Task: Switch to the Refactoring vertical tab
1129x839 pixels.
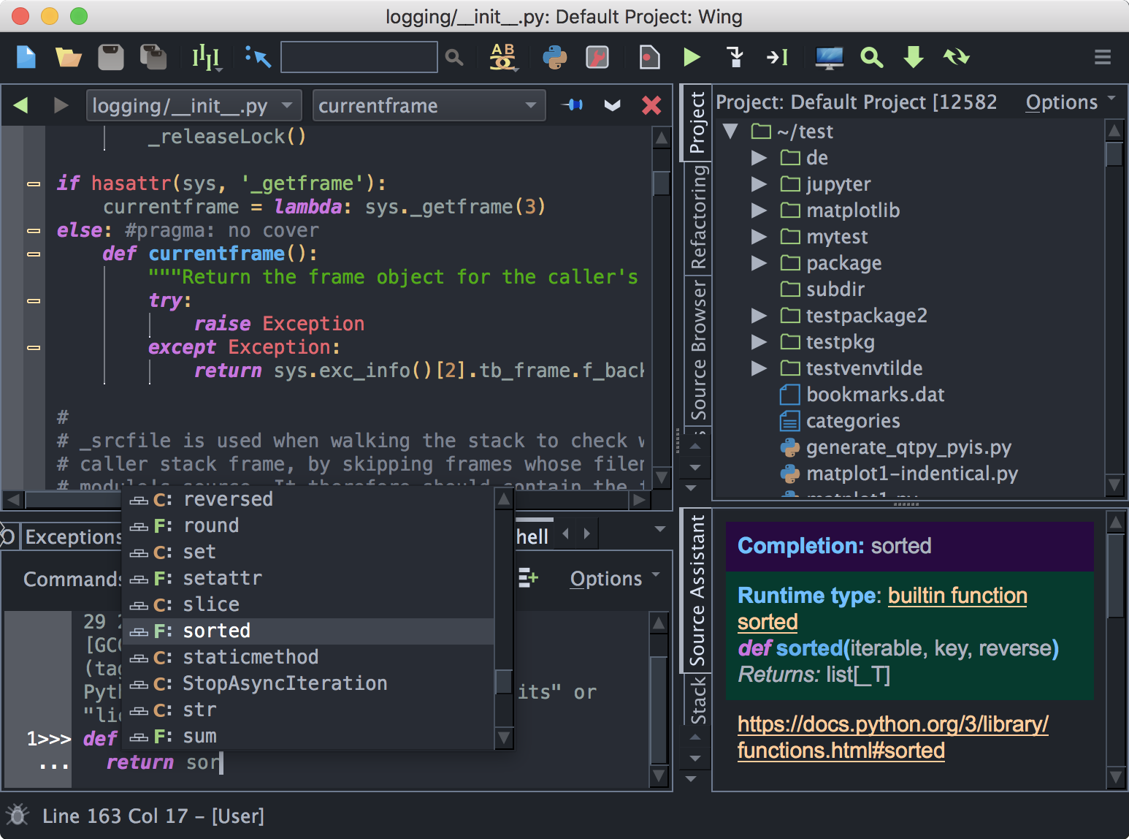Action: pyautogui.click(x=697, y=217)
